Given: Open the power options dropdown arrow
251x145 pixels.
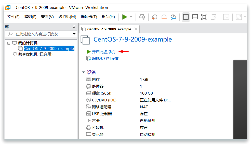Looking at the screenshot, I should tap(131, 17).
